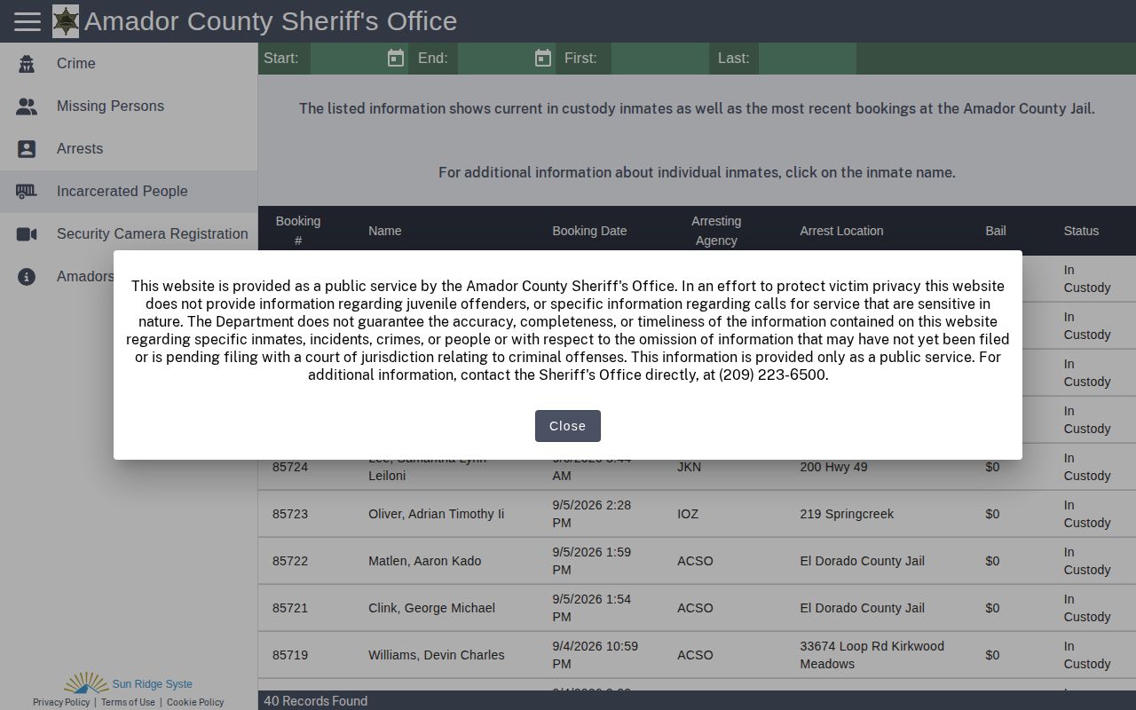Select Incarcerated People menu item
1136x710 pixels.
pos(129,192)
